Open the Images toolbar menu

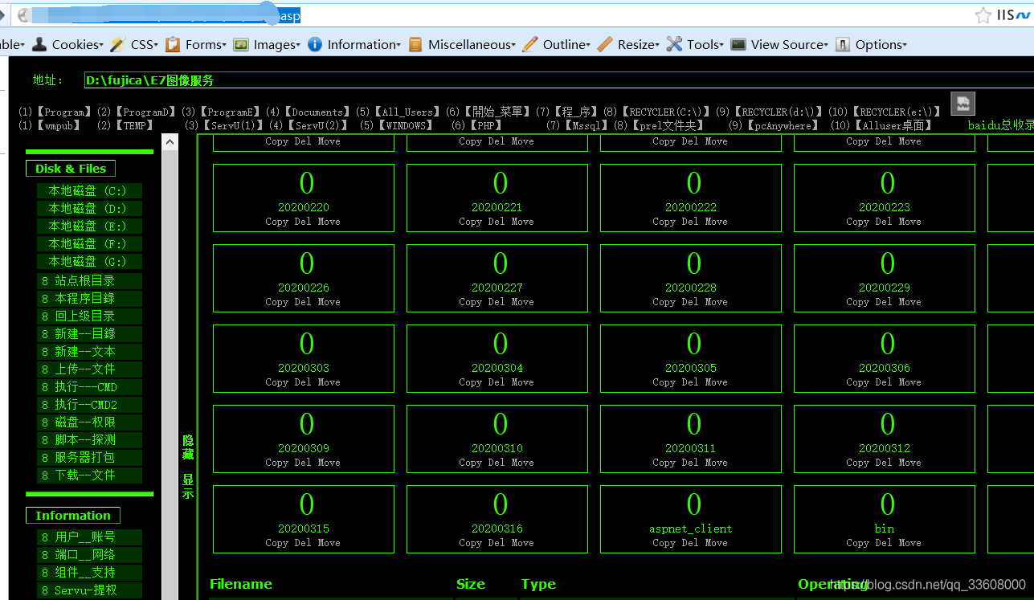point(267,44)
